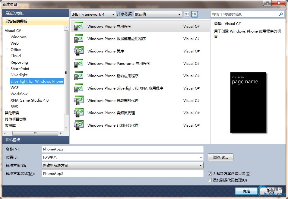This screenshot has width=288, height=199.
Task: Switch to medium icons list view
Action: (194, 14)
